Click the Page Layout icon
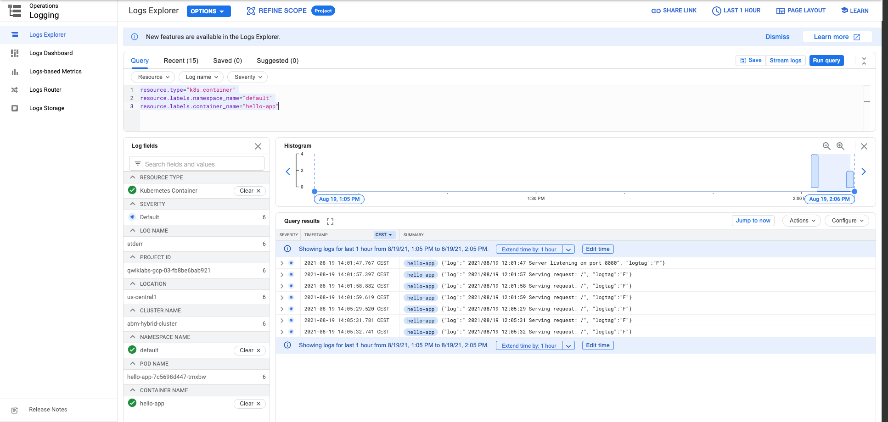 tap(781, 11)
